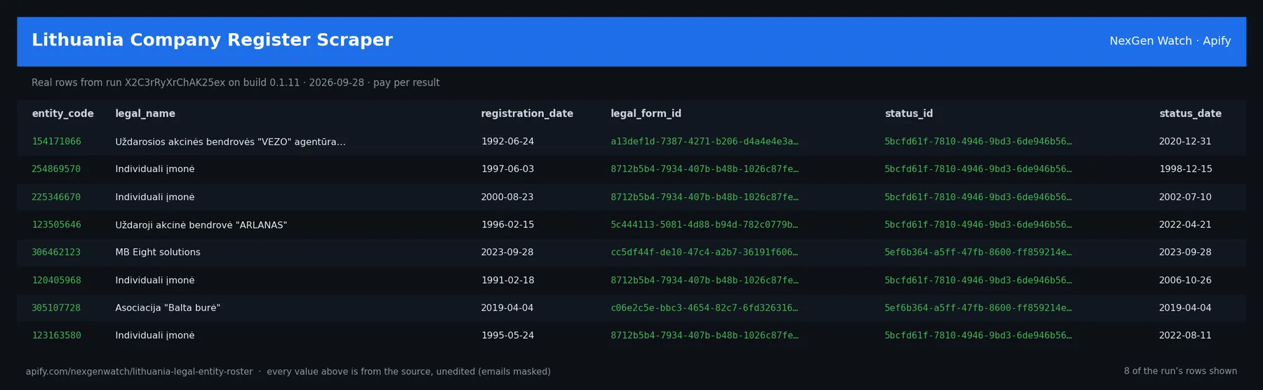1263x390 pixels.
Task: Select the status_id column header
Action: 909,114
